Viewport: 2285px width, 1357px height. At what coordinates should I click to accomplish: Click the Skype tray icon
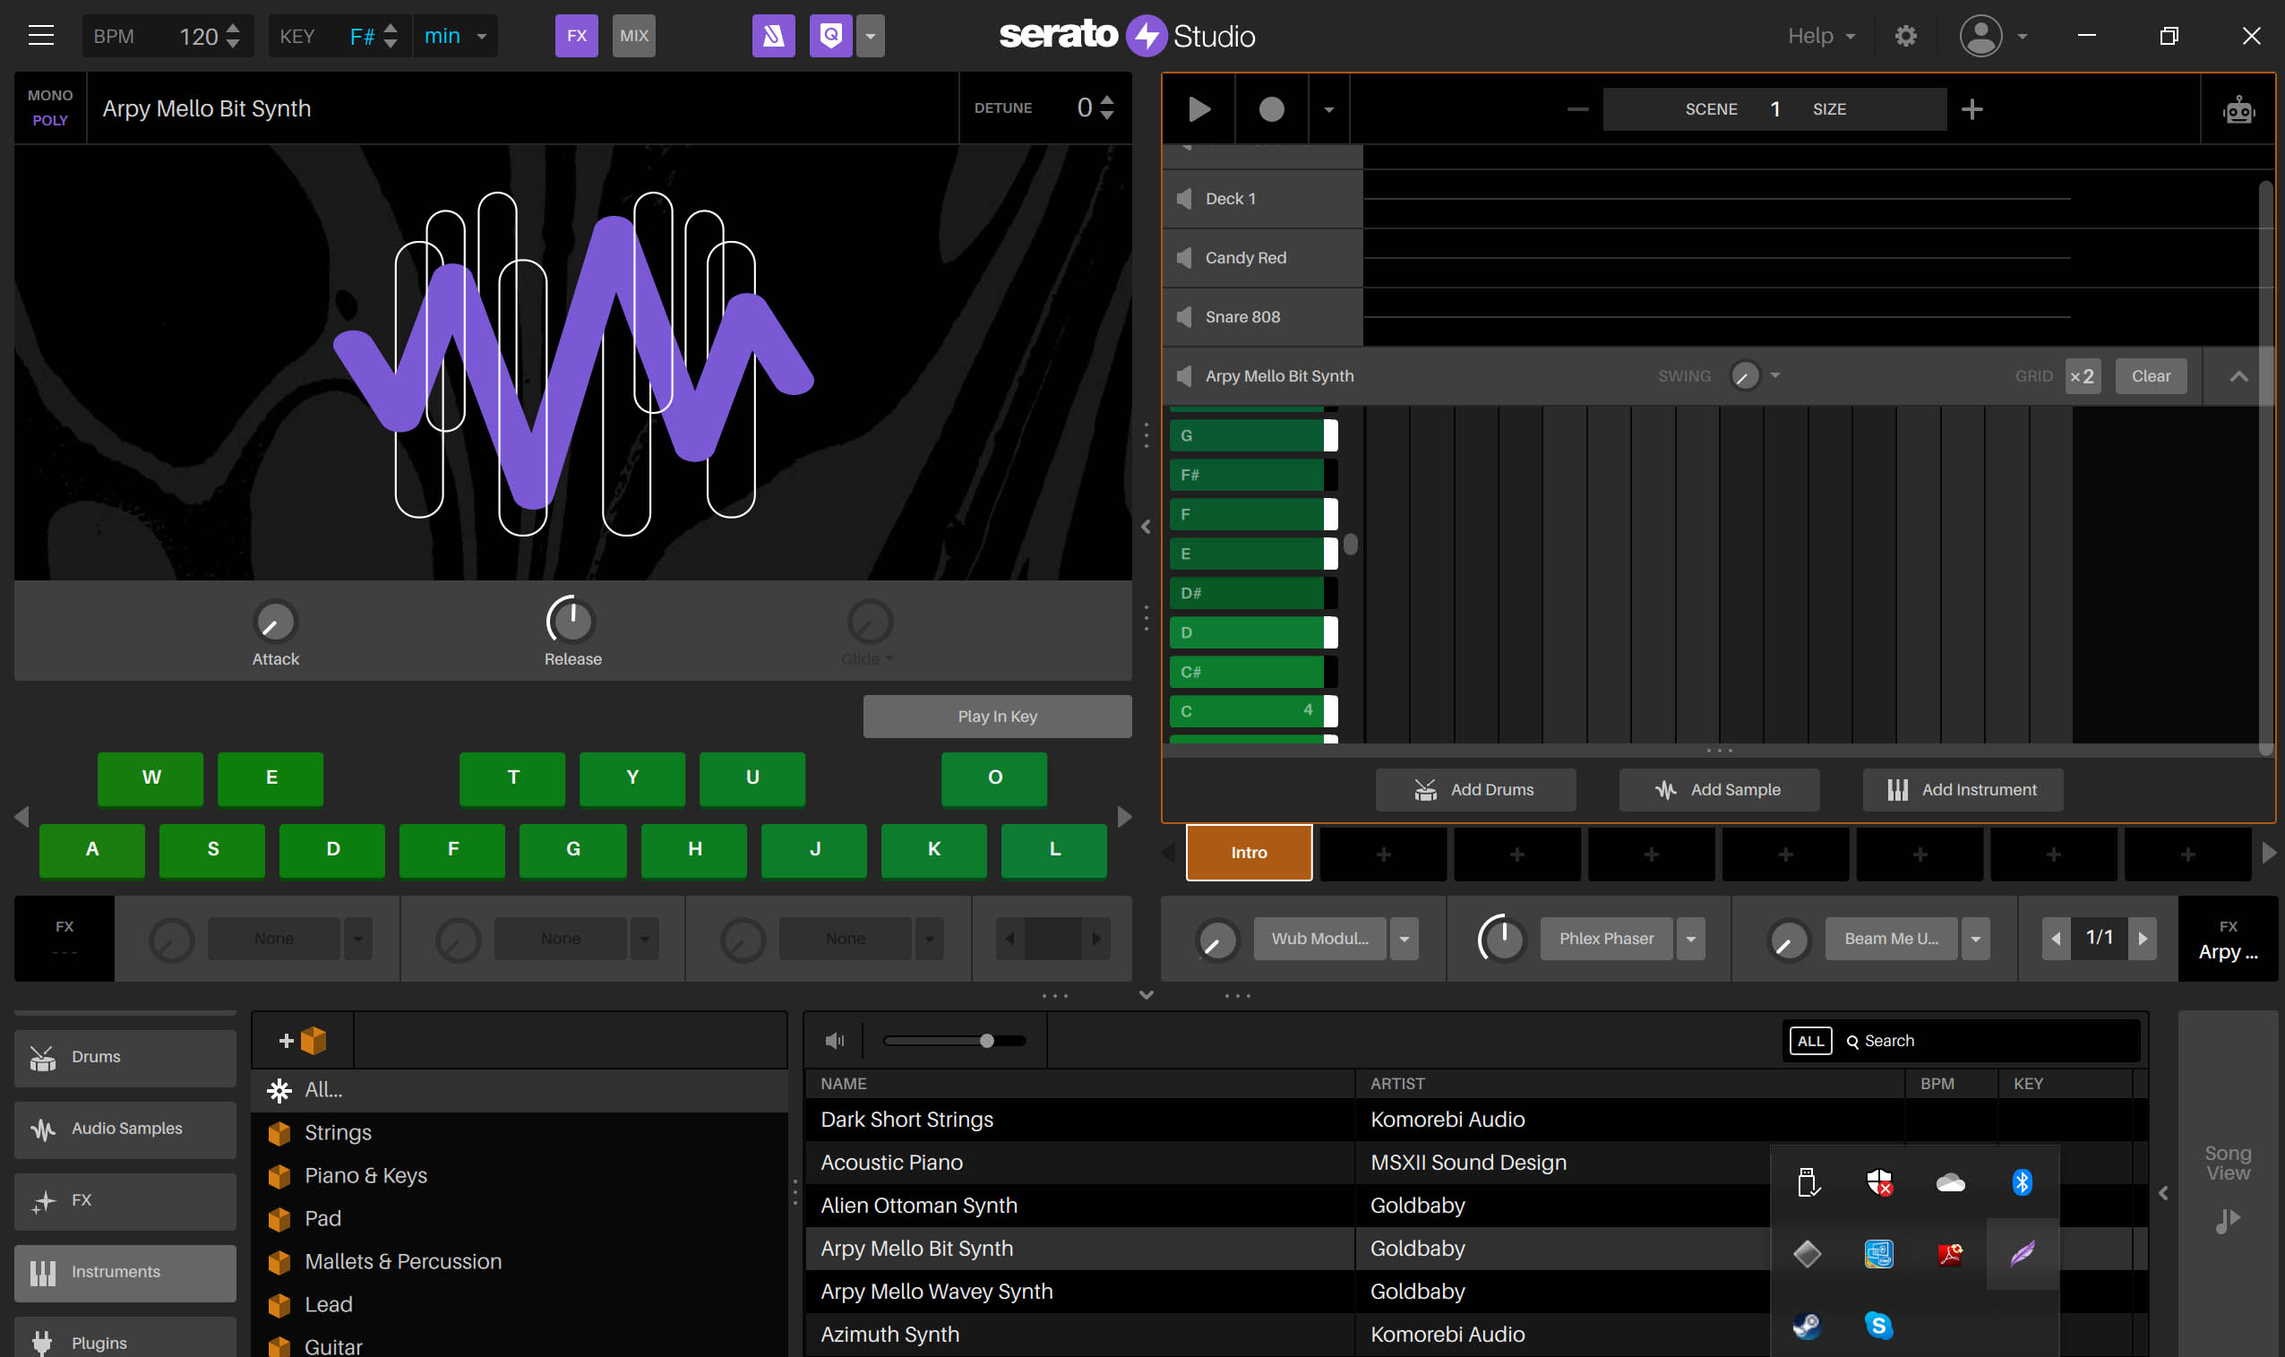[x=1878, y=1325]
